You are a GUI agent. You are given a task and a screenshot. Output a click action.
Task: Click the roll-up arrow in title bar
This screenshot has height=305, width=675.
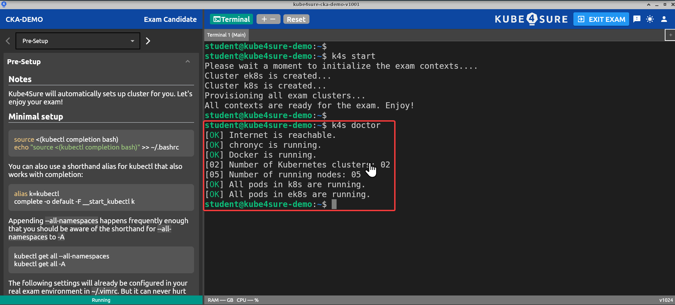tap(649, 5)
